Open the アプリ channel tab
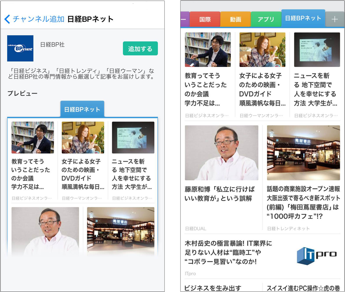345x292 pixels. (266, 19)
